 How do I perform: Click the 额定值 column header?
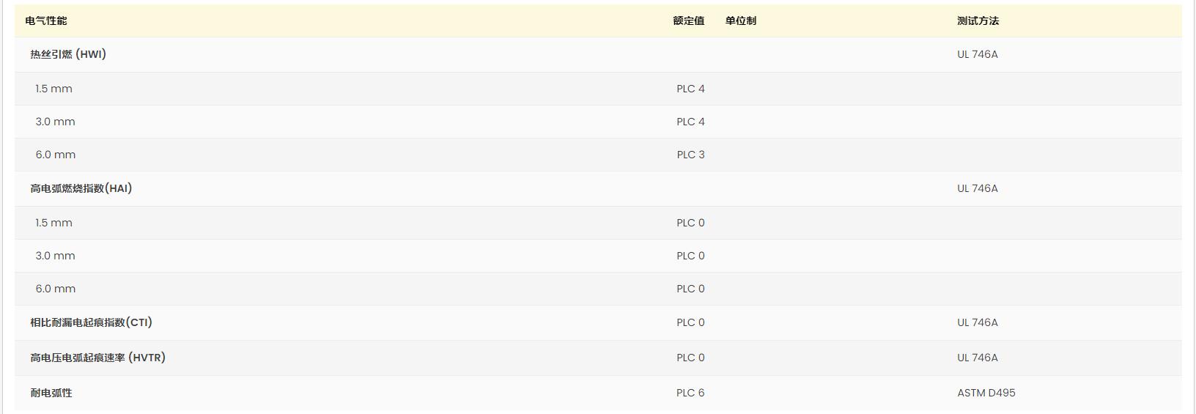[x=688, y=21]
